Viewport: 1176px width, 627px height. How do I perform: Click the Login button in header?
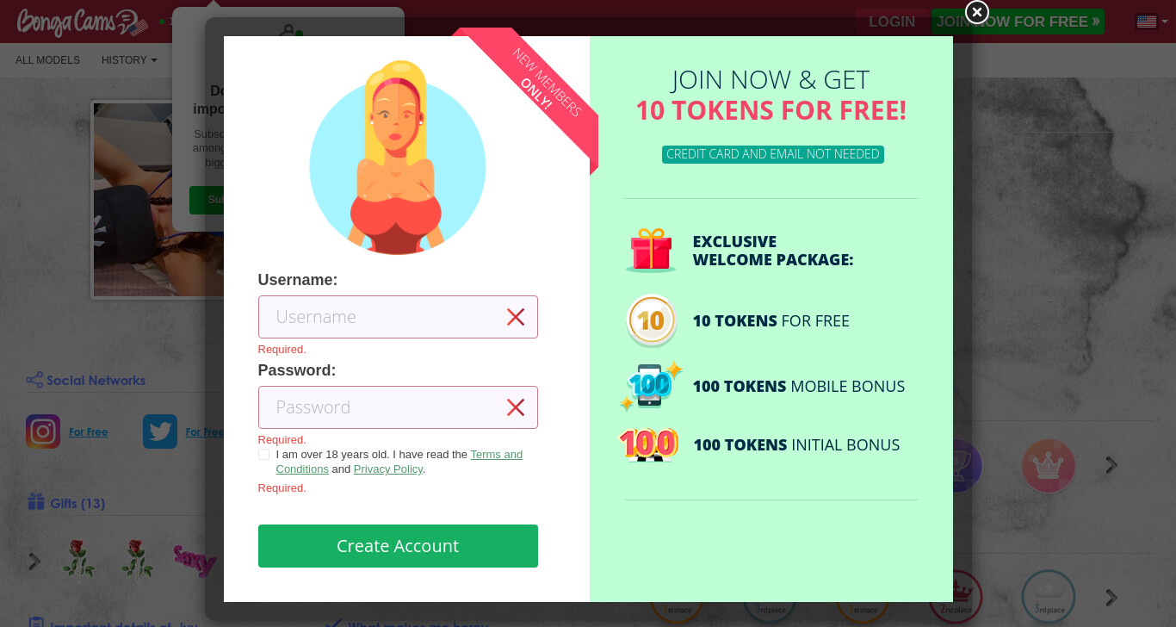[x=892, y=22]
